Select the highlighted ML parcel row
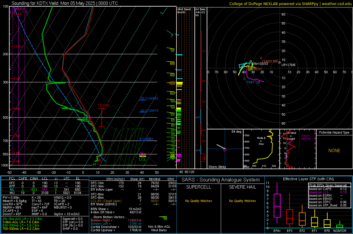Image resolution: width=353 pixels, height=234 pixels. point(45,189)
